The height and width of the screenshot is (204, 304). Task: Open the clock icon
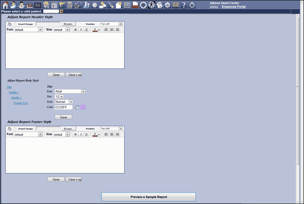(143, 5)
